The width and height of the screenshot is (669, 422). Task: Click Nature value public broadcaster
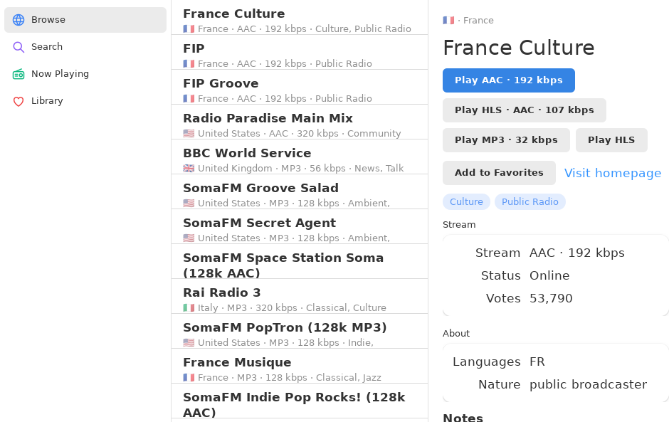[x=588, y=384]
